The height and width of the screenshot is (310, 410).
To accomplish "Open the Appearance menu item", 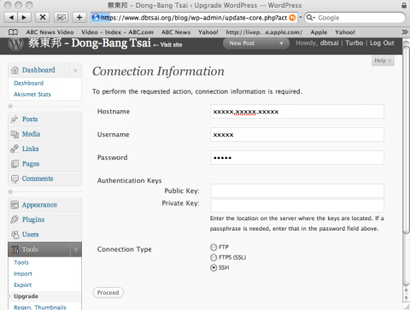I will [x=39, y=205].
